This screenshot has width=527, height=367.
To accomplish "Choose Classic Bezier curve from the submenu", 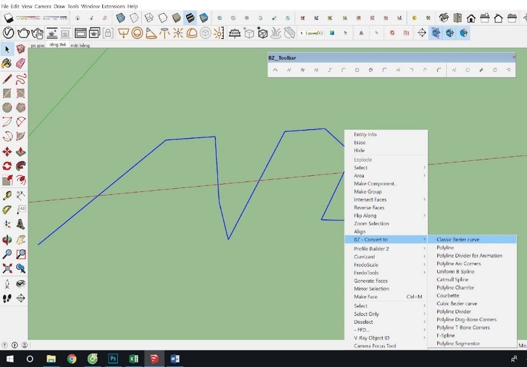I will pos(458,239).
